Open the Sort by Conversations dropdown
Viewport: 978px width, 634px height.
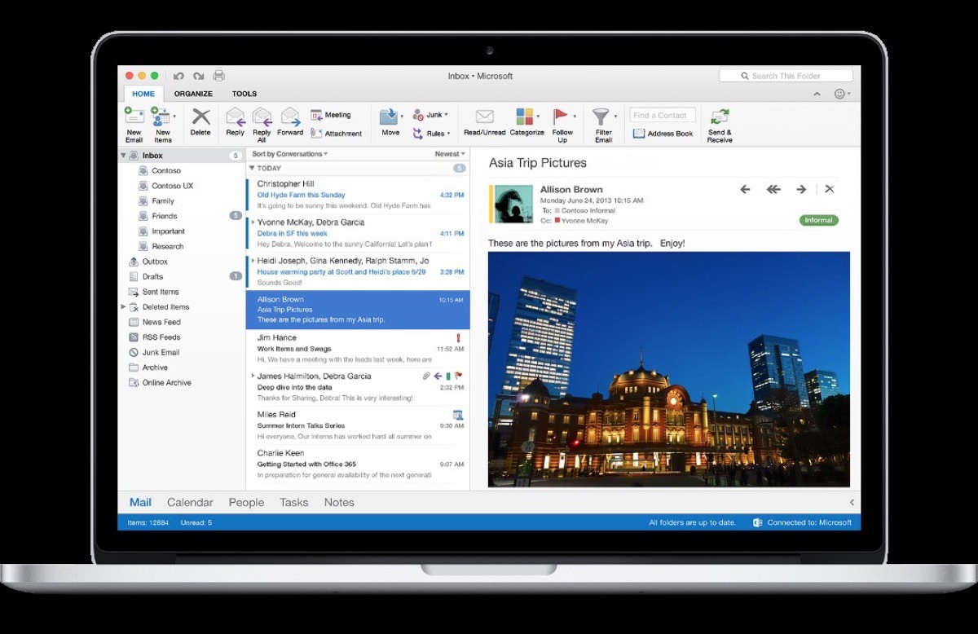[288, 153]
